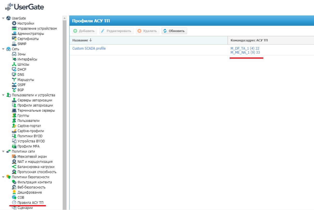Click the DNS icon
This screenshot has width=314, height=210.
pyautogui.click(x=14, y=74)
